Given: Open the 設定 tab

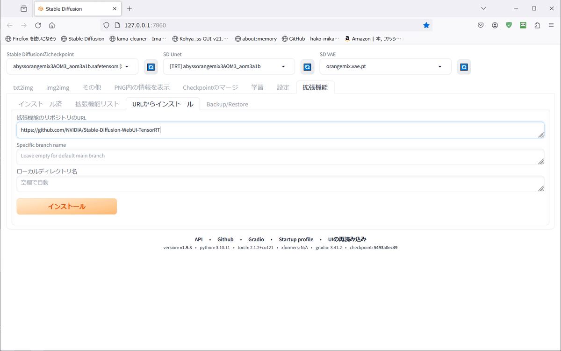Looking at the screenshot, I should (283, 87).
